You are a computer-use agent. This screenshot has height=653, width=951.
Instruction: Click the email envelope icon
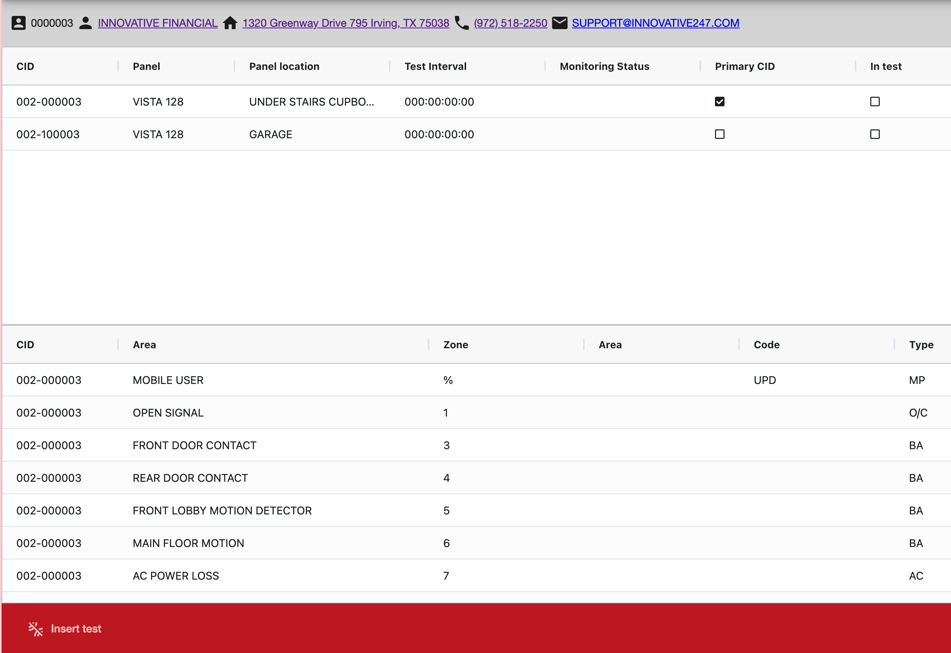point(559,23)
